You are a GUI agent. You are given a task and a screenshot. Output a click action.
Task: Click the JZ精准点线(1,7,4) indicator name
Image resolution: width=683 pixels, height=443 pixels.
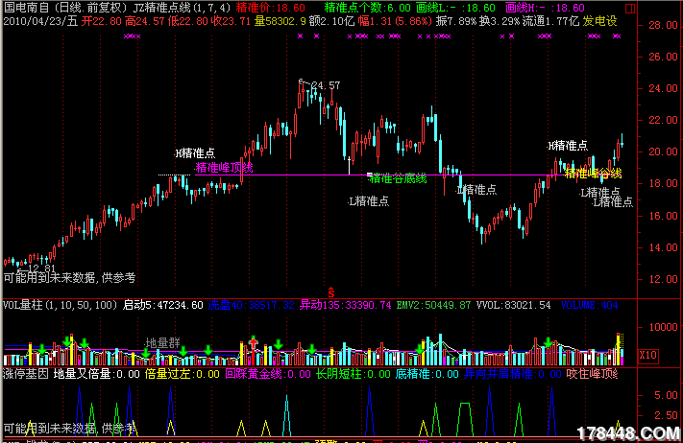point(183,8)
